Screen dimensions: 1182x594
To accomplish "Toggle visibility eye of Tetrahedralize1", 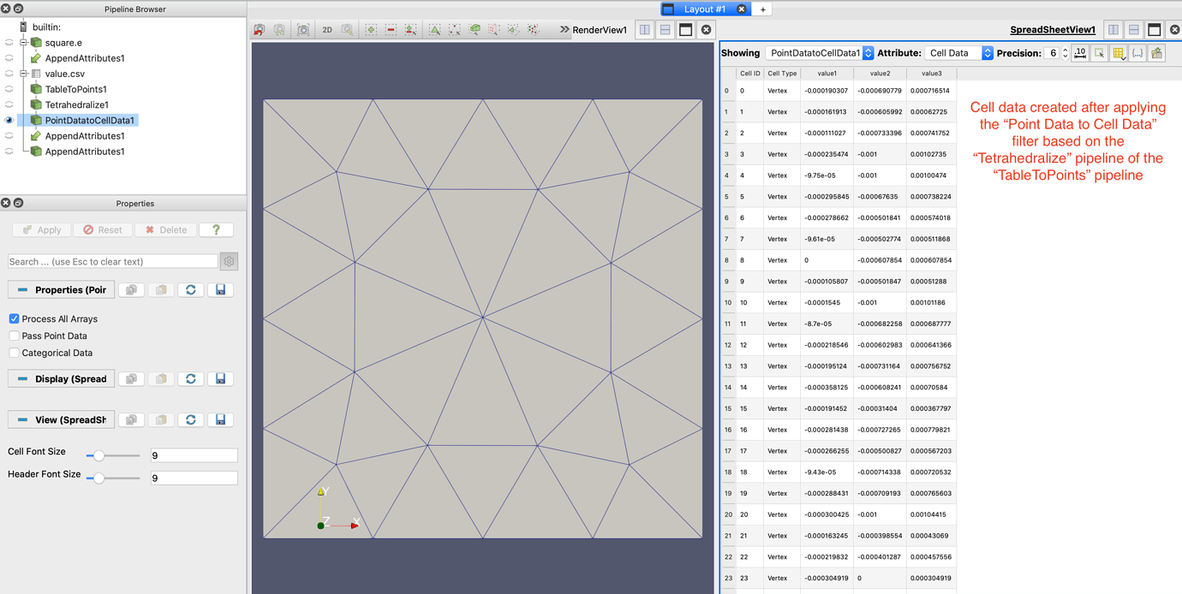I will tap(9, 104).
